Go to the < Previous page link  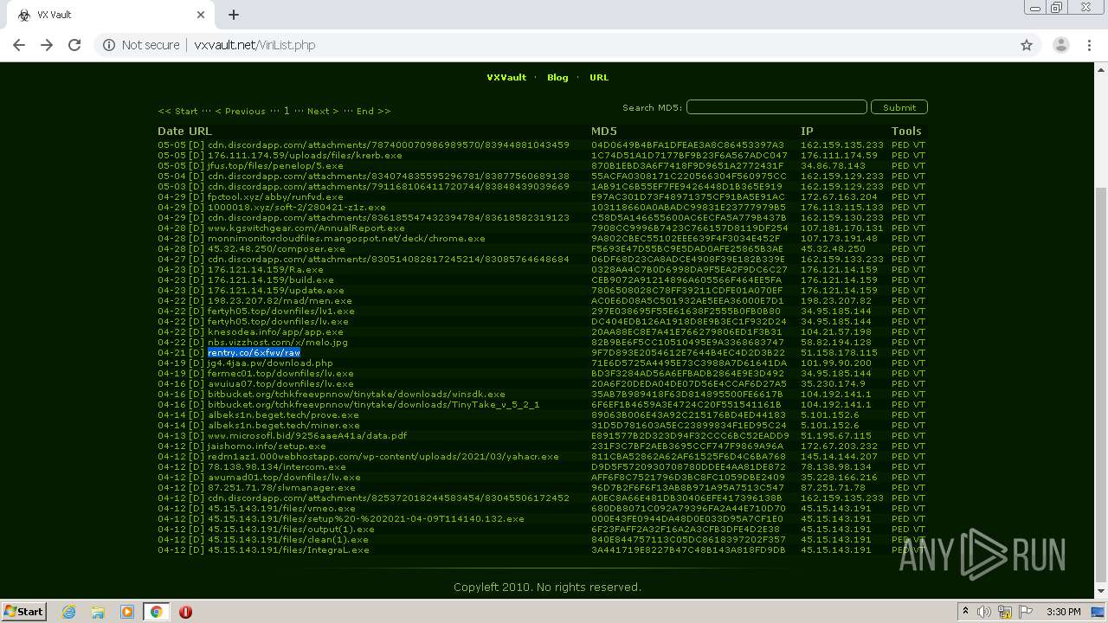(240, 111)
